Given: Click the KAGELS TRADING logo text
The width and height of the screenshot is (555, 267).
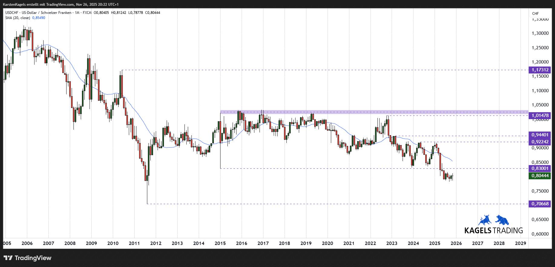Looking at the screenshot, I should tap(493, 230).
